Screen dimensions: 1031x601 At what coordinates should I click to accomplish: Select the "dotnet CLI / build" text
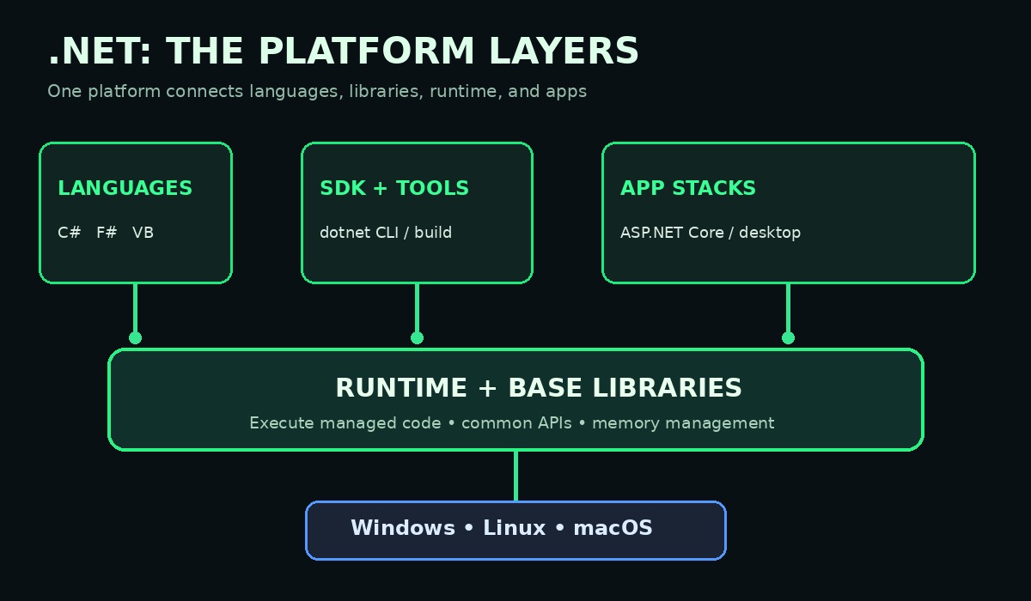386,233
